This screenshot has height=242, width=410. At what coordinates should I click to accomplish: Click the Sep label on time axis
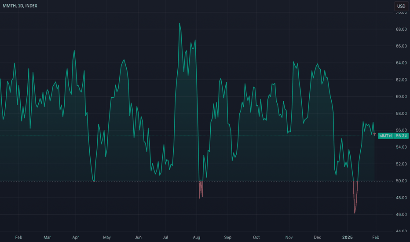pos(228,237)
